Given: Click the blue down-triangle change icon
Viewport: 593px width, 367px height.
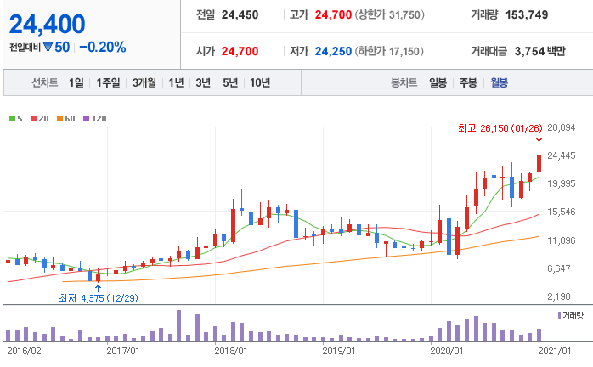Looking at the screenshot, I should click(48, 47).
